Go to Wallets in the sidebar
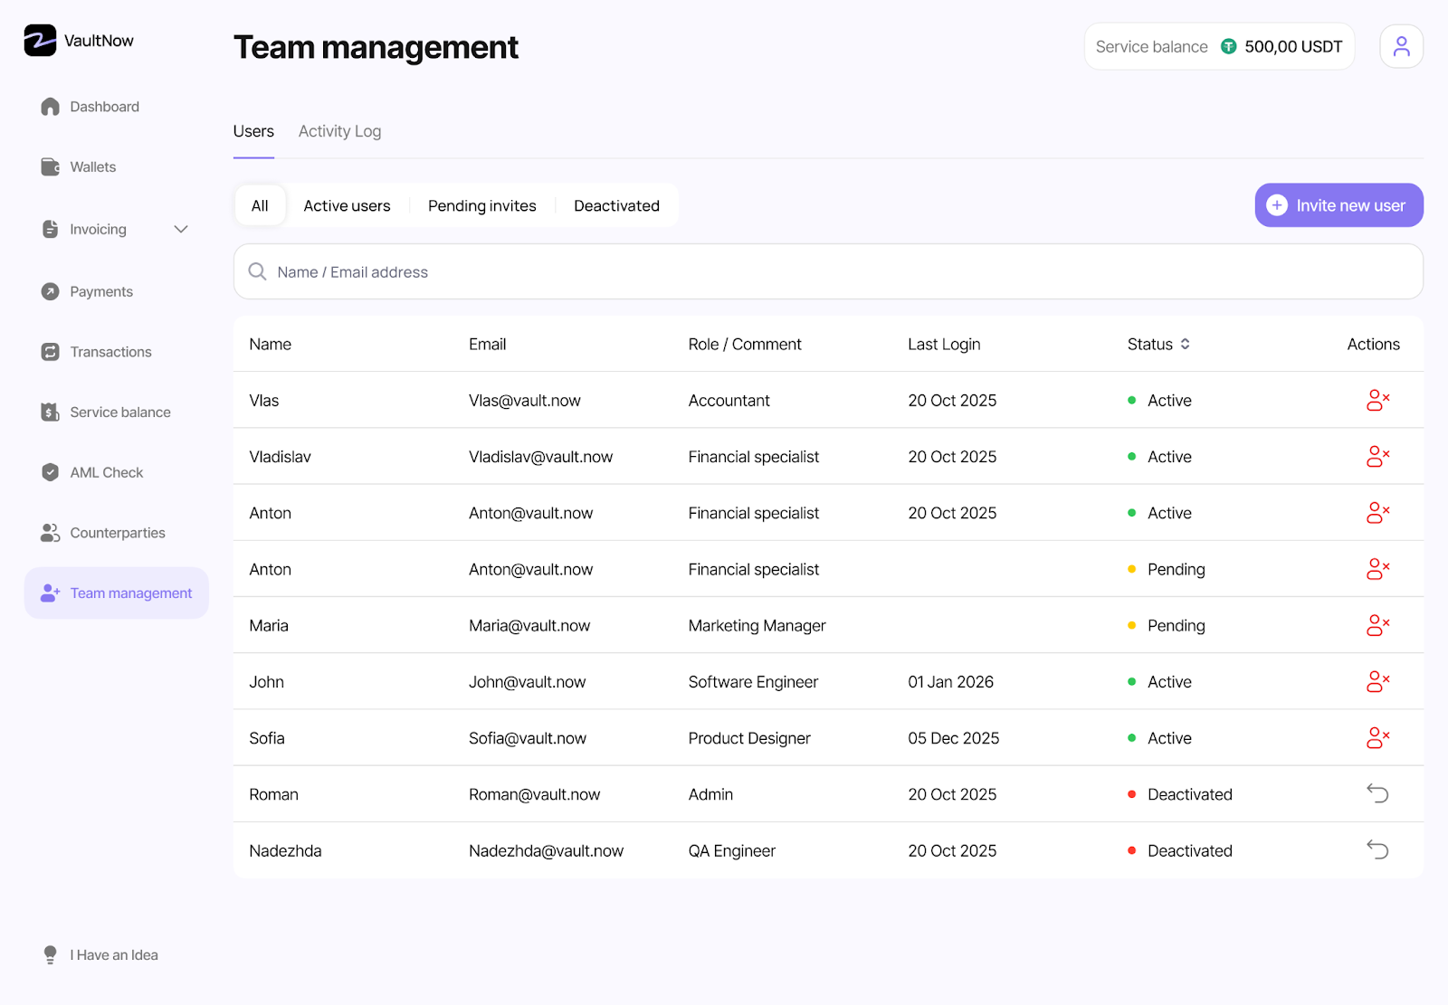This screenshot has height=1005, width=1448. click(92, 167)
